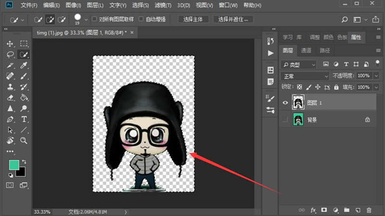Screen dimensions: 385x216
Task: Select the Brush tool
Action: [x=24, y=76]
